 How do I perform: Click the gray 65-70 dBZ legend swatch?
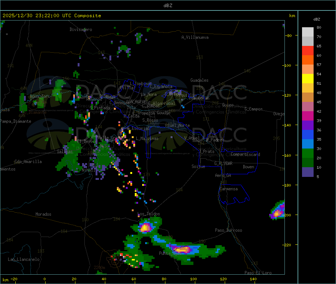(308, 41)
